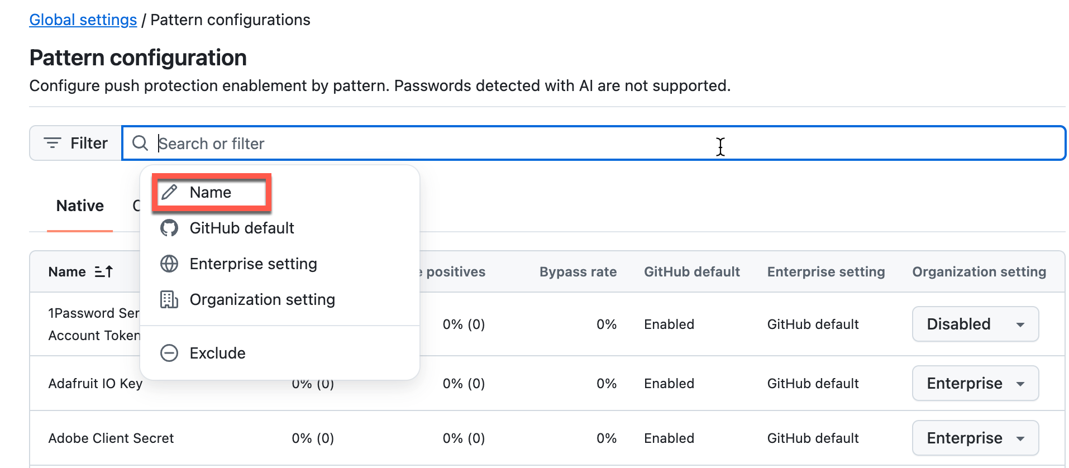Open Enterprise dropdown for Adobe Client Secret

click(975, 438)
